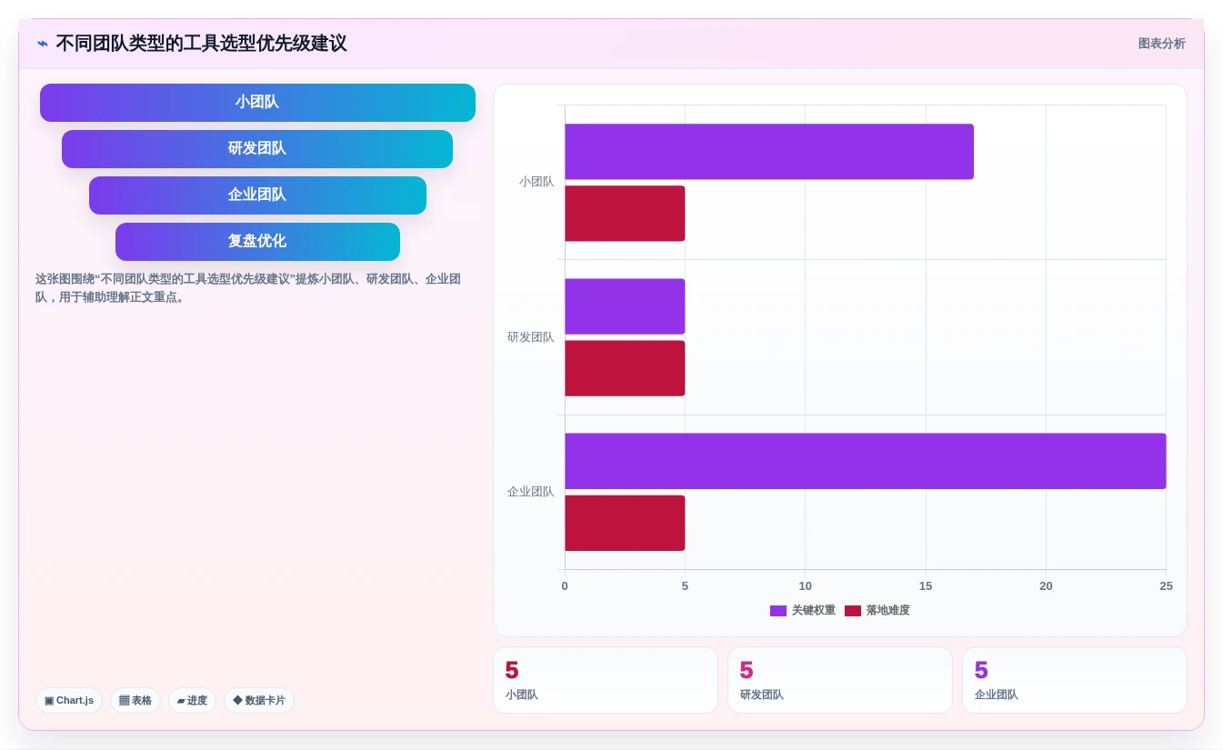Click the 数据卡片 tag chip
Viewport: 1223px width, 750px height.
click(x=259, y=700)
